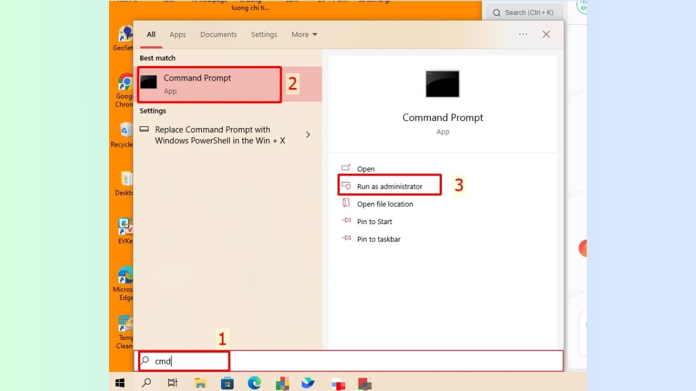The height and width of the screenshot is (391, 696).
Task: Click the pin icon beside Pin to Start
Action: [346, 221]
